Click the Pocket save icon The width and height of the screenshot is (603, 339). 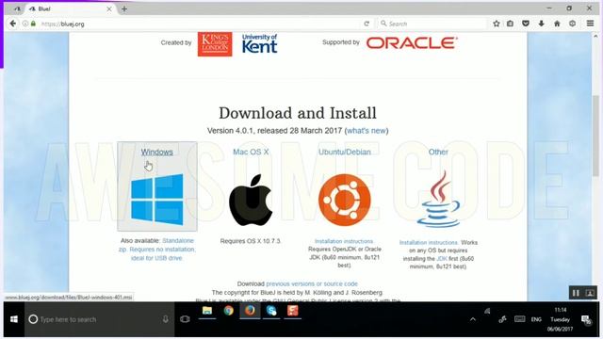point(526,24)
